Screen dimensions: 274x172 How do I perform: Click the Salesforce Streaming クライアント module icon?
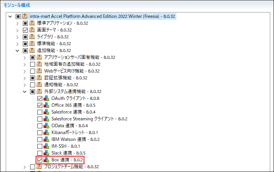pyautogui.click(x=46, y=119)
